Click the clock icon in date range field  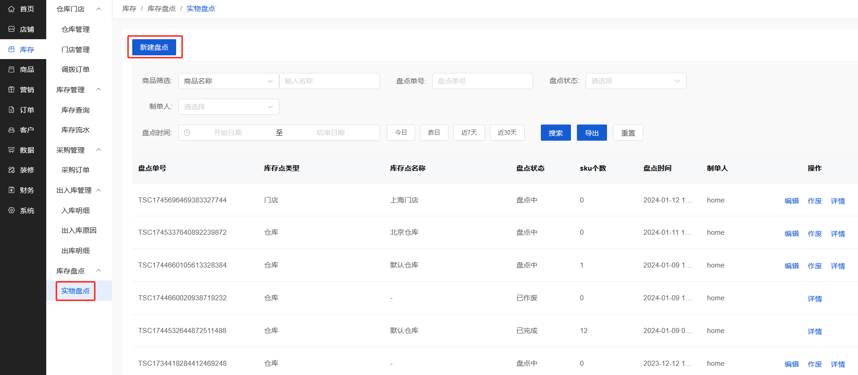187,132
